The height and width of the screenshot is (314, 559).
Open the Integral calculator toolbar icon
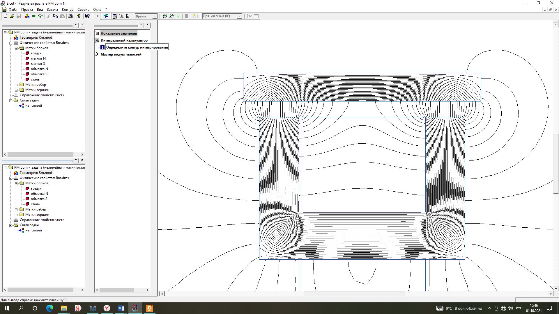[x=128, y=16]
